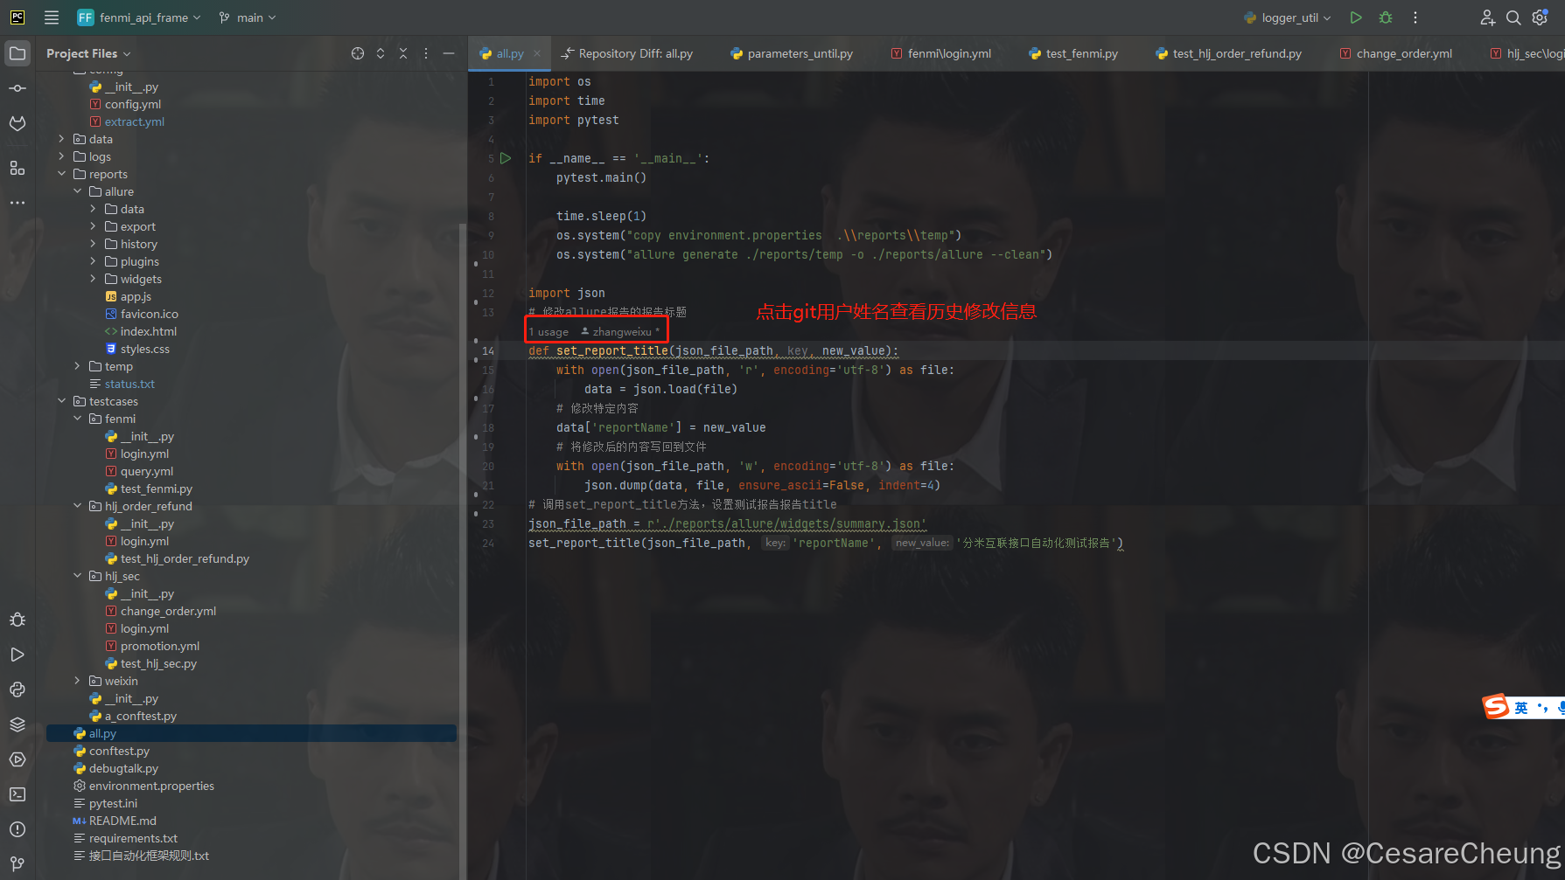Open conftest.py in project tree
Screen dimensions: 1565x880
(x=119, y=751)
